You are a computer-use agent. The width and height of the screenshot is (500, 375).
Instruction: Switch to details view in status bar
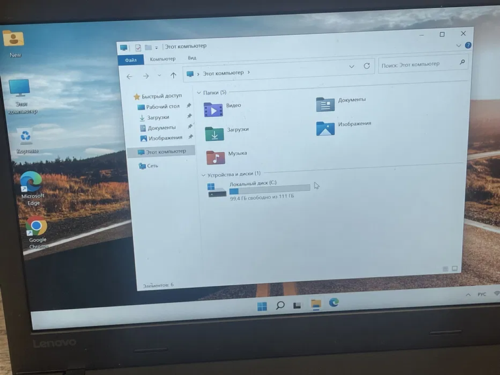[445, 268]
